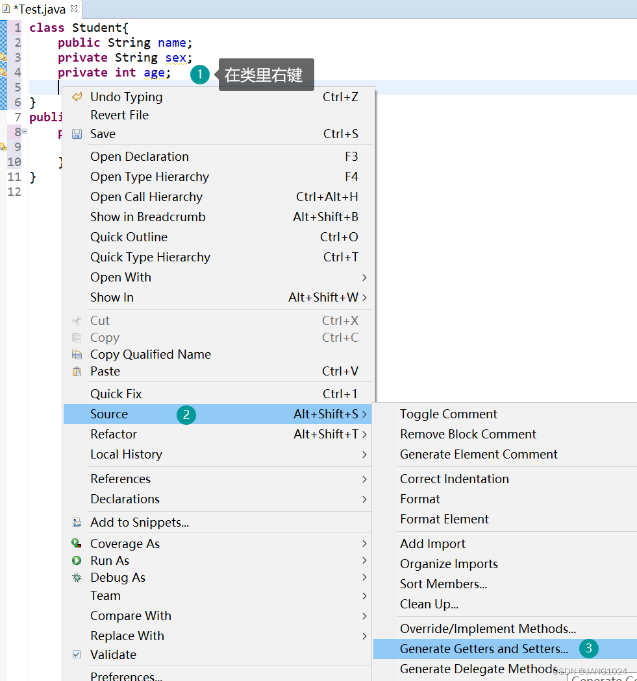Screen dimensions: 637x681
Task: Switch to the Test.java tab
Action: tap(39, 9)
